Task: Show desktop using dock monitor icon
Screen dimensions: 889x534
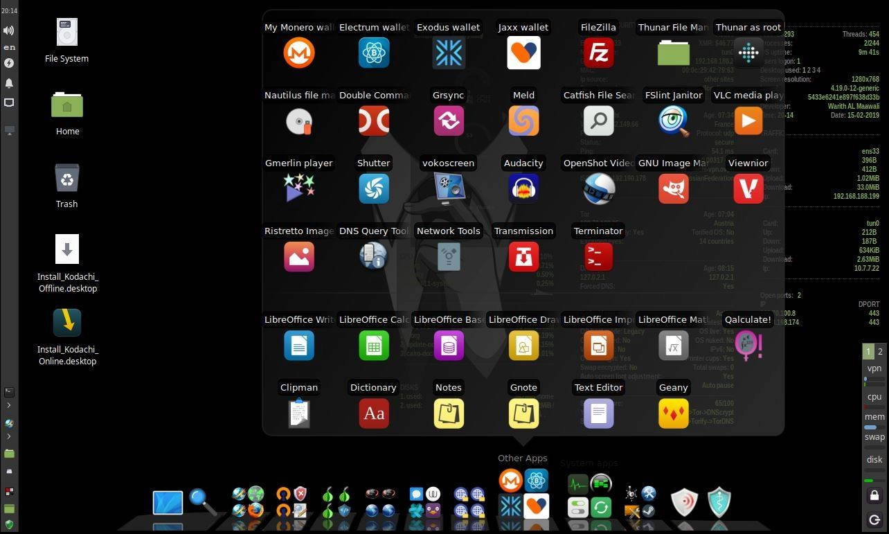Action: tap(168, 503)
